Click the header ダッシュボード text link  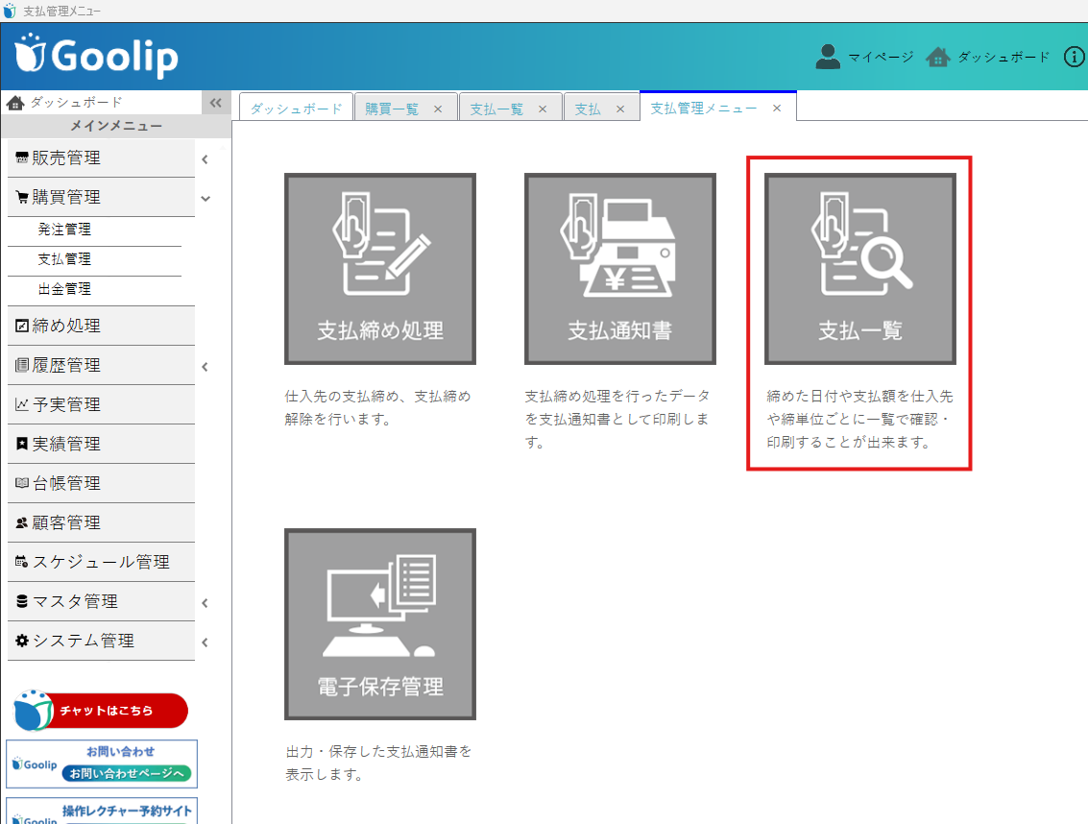coord(1003,57)
